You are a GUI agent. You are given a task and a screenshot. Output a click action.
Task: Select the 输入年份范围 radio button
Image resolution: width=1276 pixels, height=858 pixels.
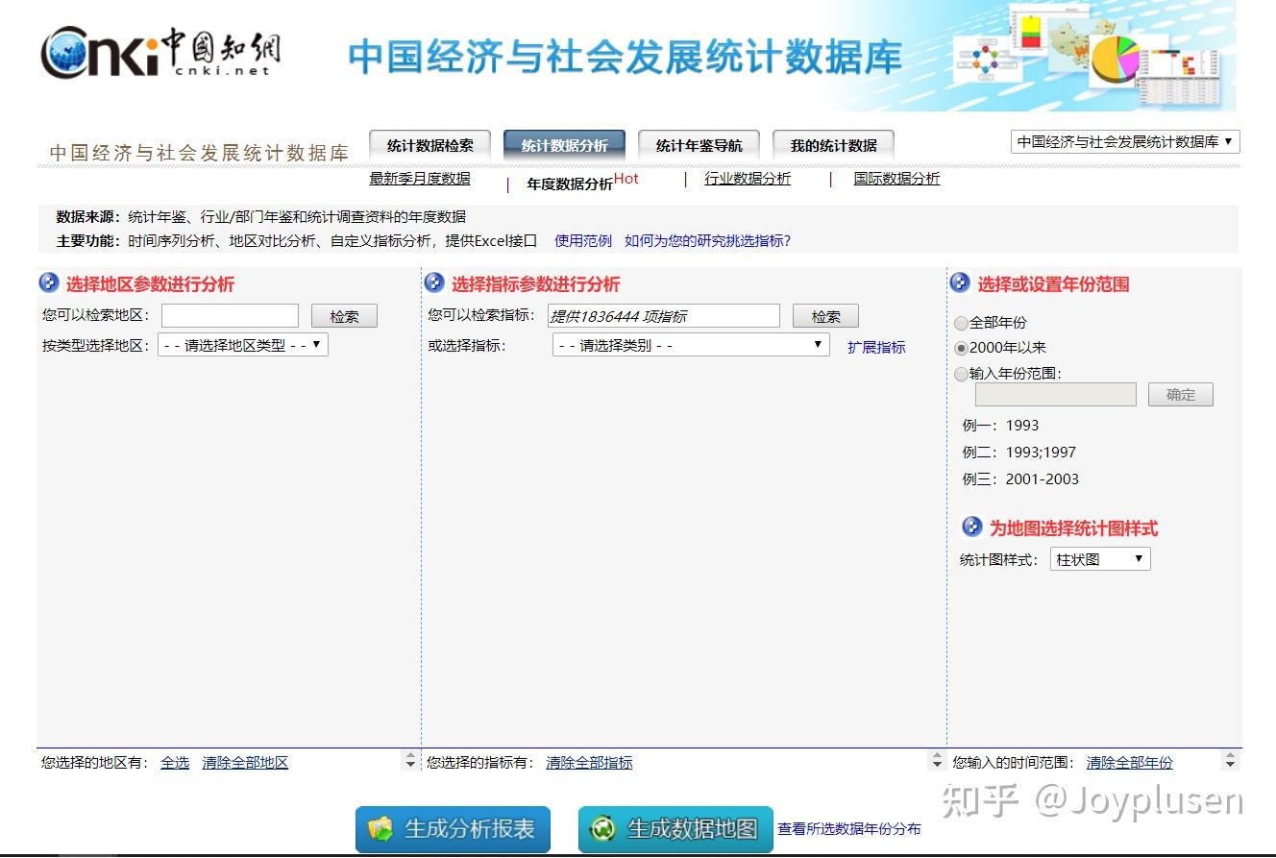click(961, 375)
